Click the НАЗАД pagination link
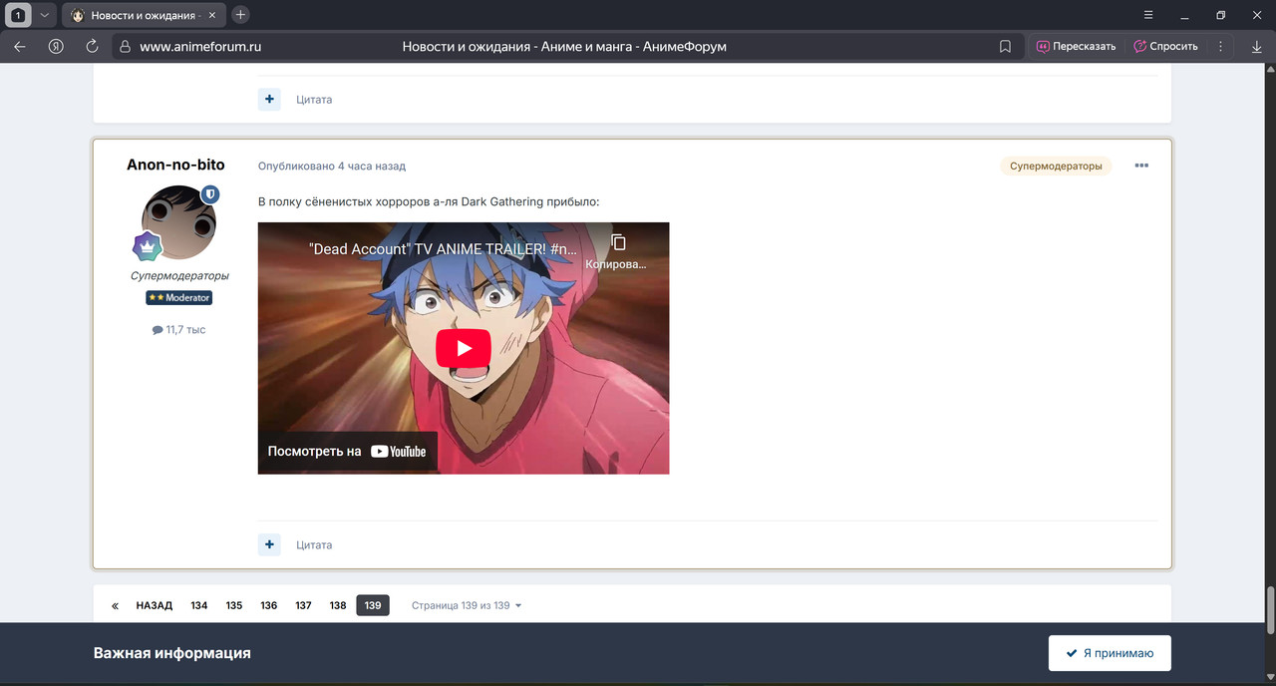Image resolution: width=1276 pixels, height=686 pixels. [x=155, y=605]
